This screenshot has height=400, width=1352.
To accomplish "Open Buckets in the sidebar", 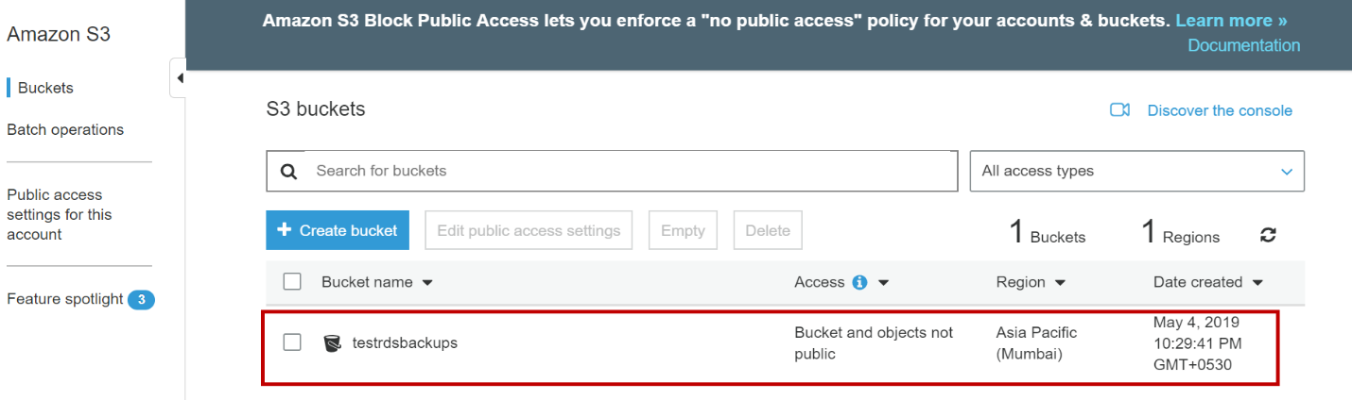I will click(45, 88).
